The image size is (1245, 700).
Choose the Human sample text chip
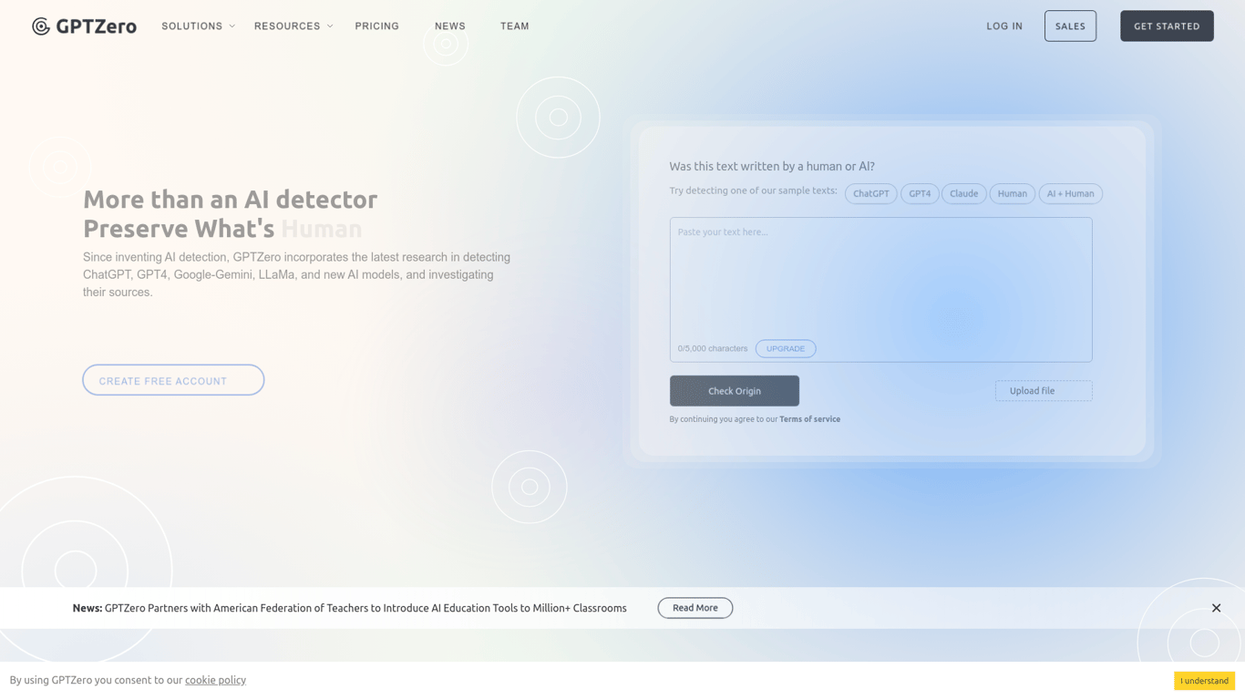[1013, 193]
